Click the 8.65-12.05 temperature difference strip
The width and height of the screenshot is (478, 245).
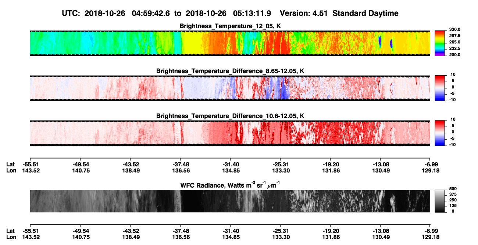point(230,88)
